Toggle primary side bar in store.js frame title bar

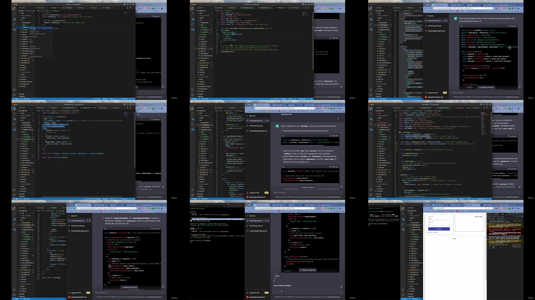(x=125, y=4)
